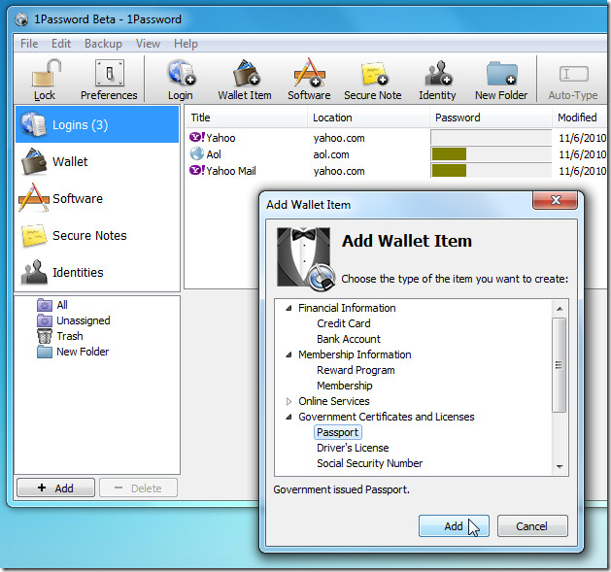Select Membership item type
Image resolution: width=611 pixels, height=572 pixels.
(345, 386)
